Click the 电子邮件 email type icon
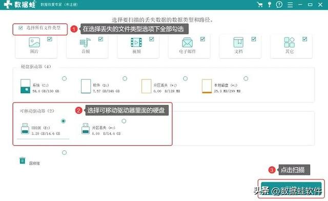 [x=187, y=43]
